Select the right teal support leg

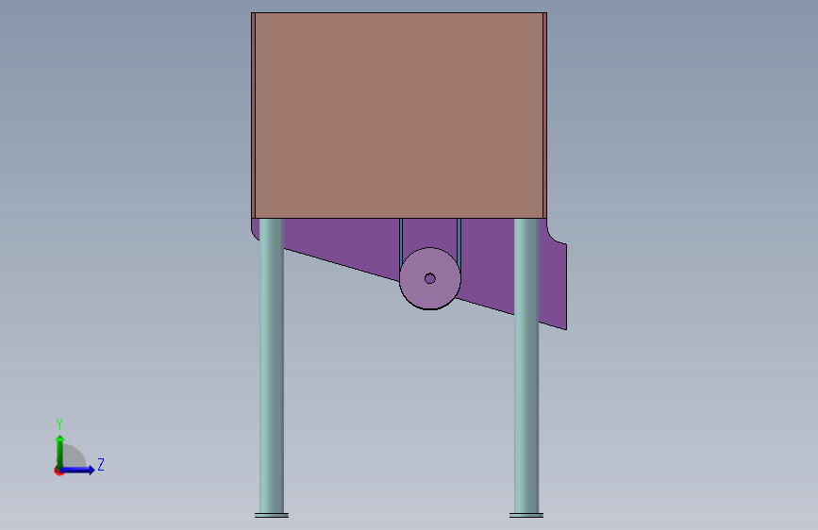(x=526, y=365)
